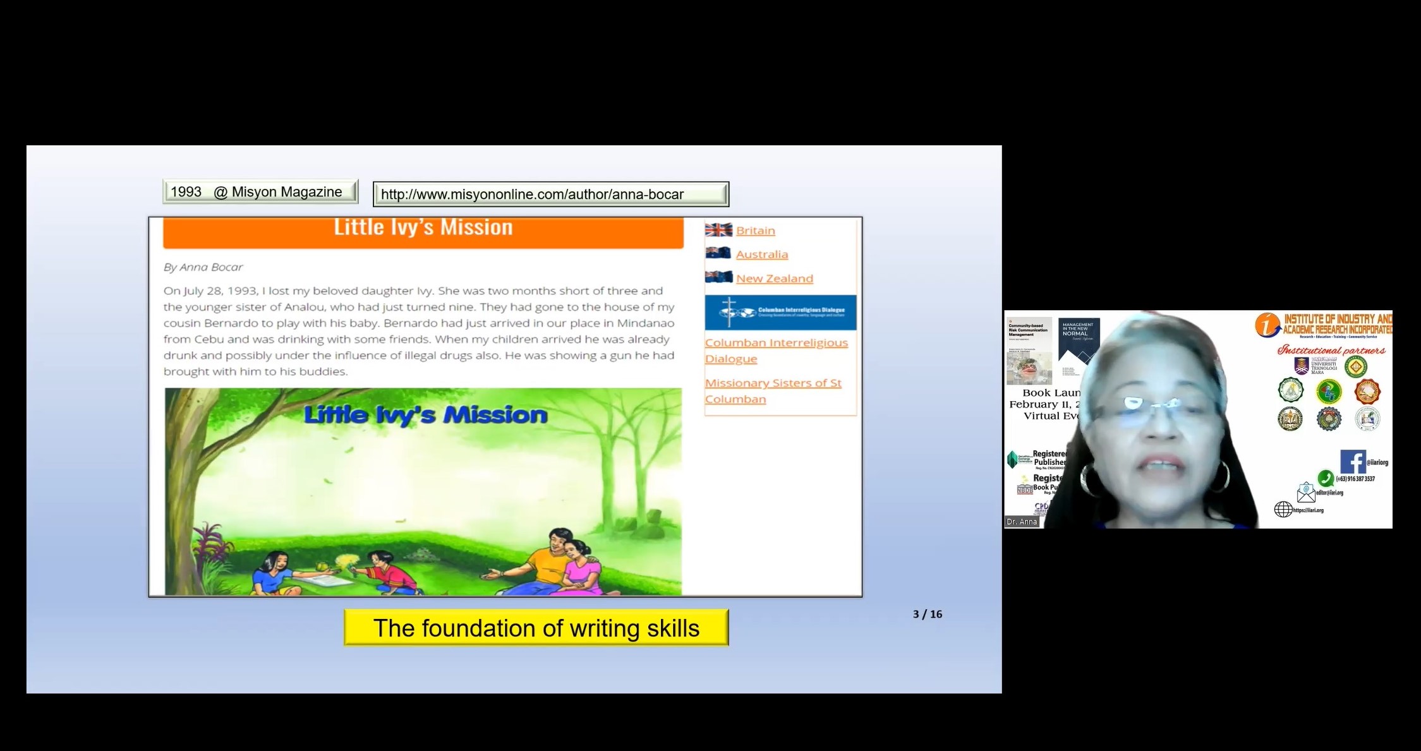Click the Facebook icon in the webcam backdrop
This screenshot has width=1421, height=751.
point(1353,462)
